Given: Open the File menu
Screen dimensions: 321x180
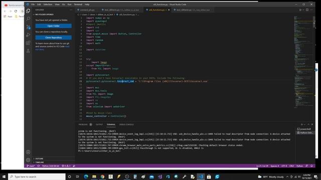Looking at the screenshot, I should pos(33,4).
